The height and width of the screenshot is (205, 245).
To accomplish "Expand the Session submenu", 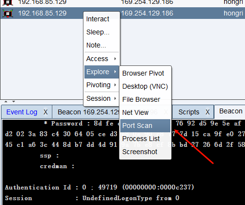I will 101,98.
